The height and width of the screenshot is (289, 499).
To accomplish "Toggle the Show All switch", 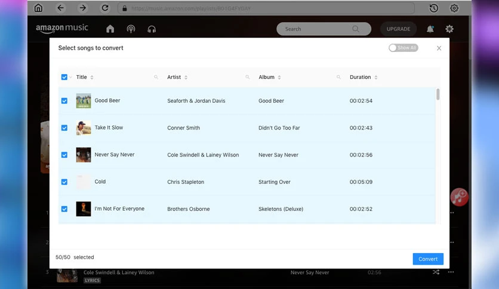I will 403,48.
